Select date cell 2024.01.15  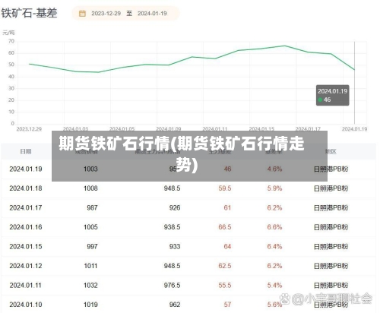point(26,247)
